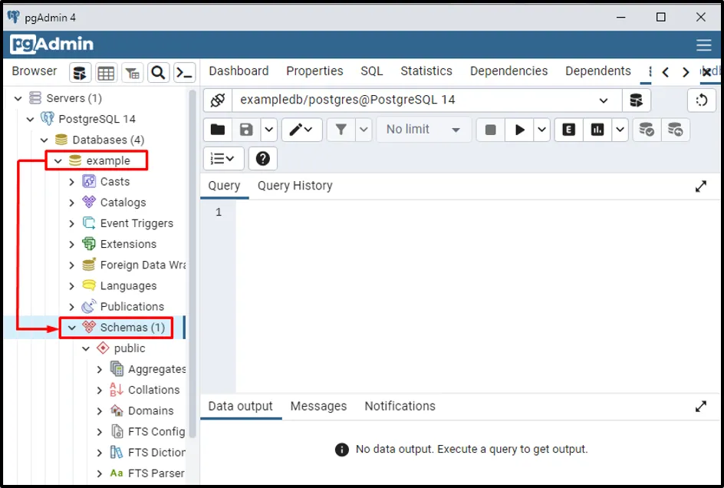Switch to the Dashboard tab
724x488 pixels.
pos(239,71)
